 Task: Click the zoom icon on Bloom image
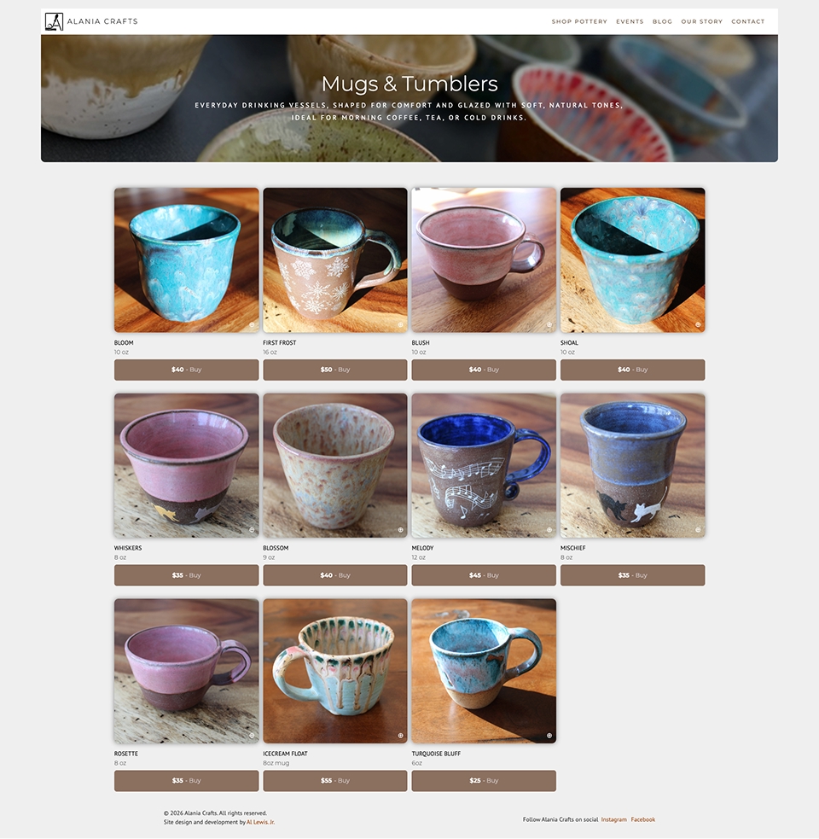click(252, 325)
